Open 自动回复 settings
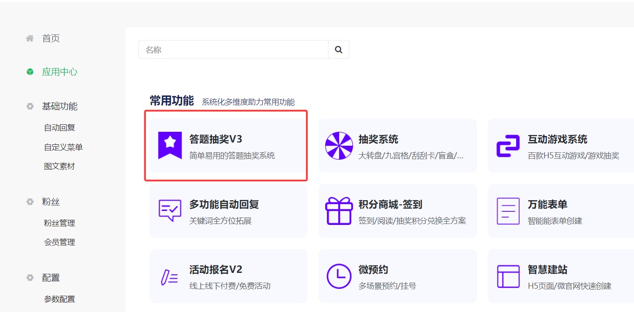Viewport: 634px width, 312px height. (61, 127)
